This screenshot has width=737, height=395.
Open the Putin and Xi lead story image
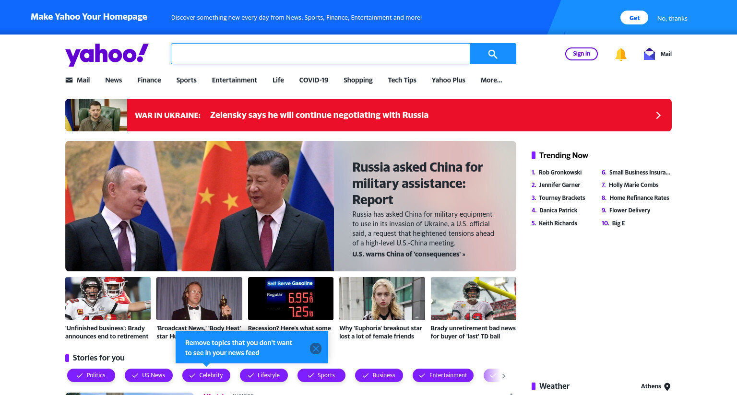click(x=200, y=206)
